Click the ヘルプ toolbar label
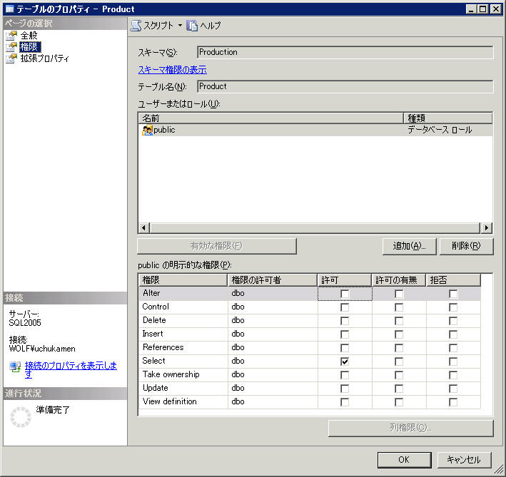The height and width of the screenshot is (477, 506). [211, 26]
